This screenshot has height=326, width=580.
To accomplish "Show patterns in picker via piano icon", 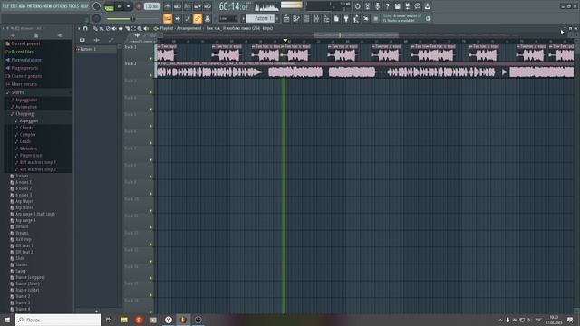I will (82, 40).
